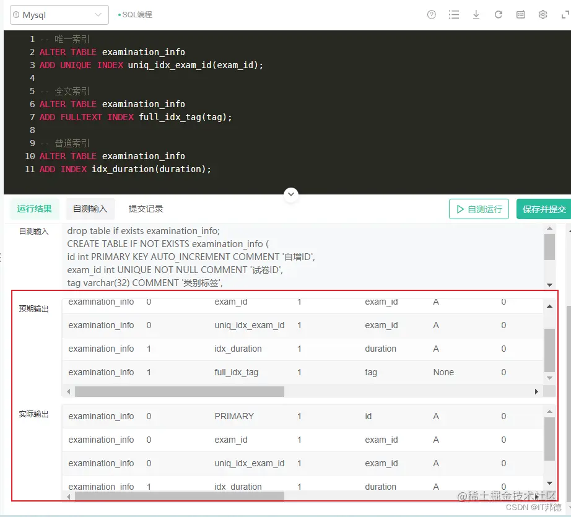Click the 自测运行 button
The width and height of the screenshot is (571, 517).
tap(479, 209)
